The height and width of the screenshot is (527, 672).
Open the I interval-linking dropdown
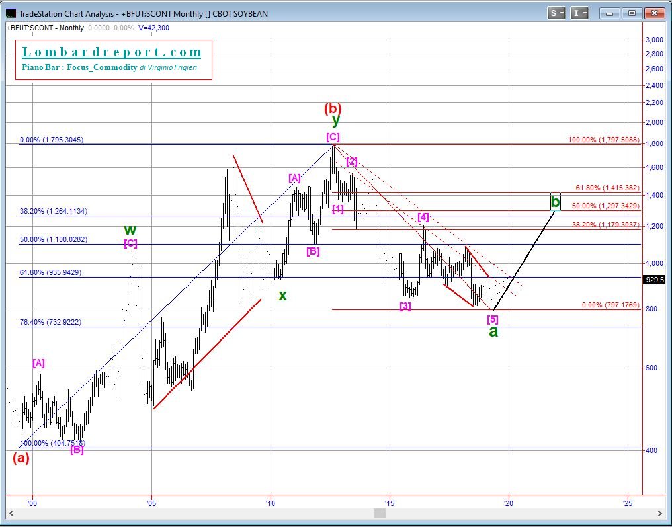click(580, 13)
